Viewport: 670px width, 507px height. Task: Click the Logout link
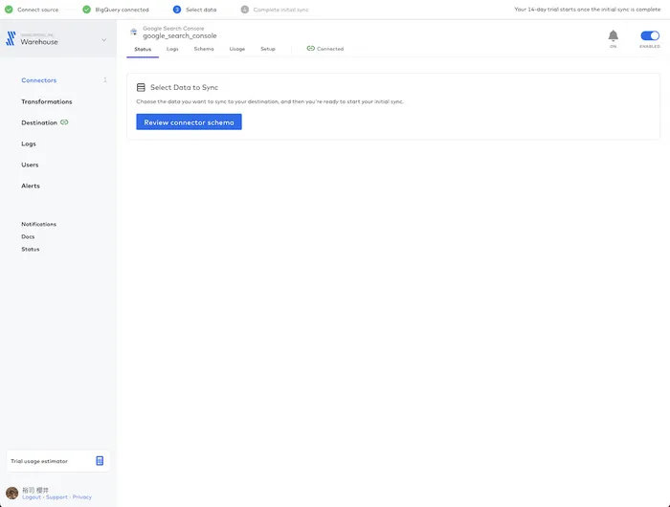point(32,497)
